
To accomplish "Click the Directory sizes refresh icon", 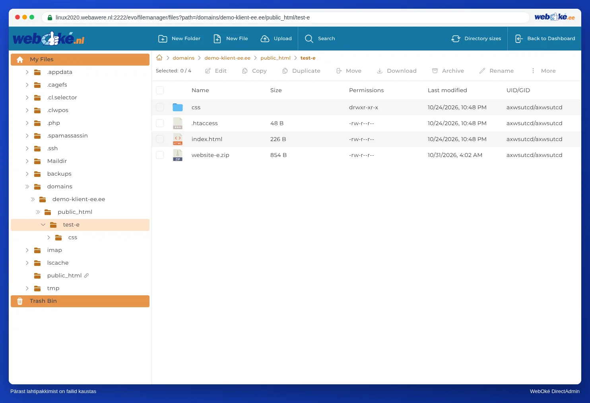I will point(456,39).
